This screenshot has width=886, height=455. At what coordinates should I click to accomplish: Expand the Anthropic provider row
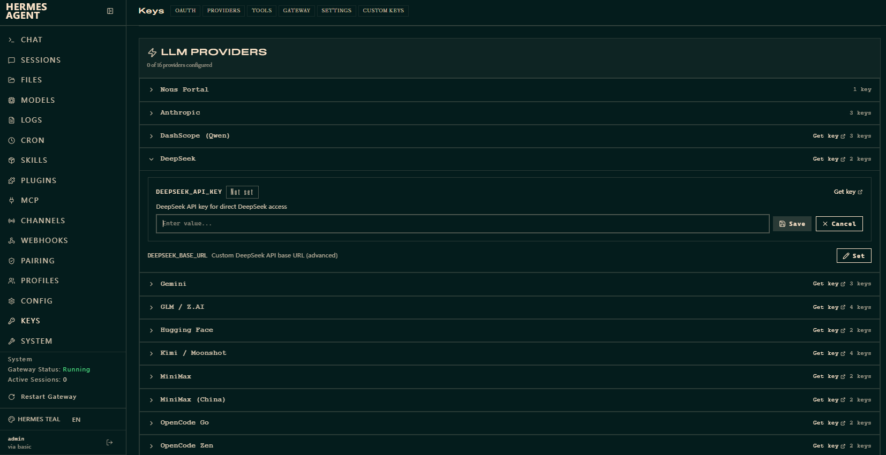point(509,112)
